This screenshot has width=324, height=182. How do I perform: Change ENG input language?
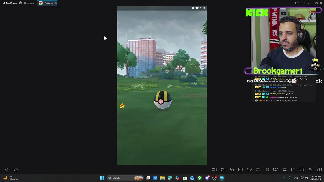click(296, 178)
